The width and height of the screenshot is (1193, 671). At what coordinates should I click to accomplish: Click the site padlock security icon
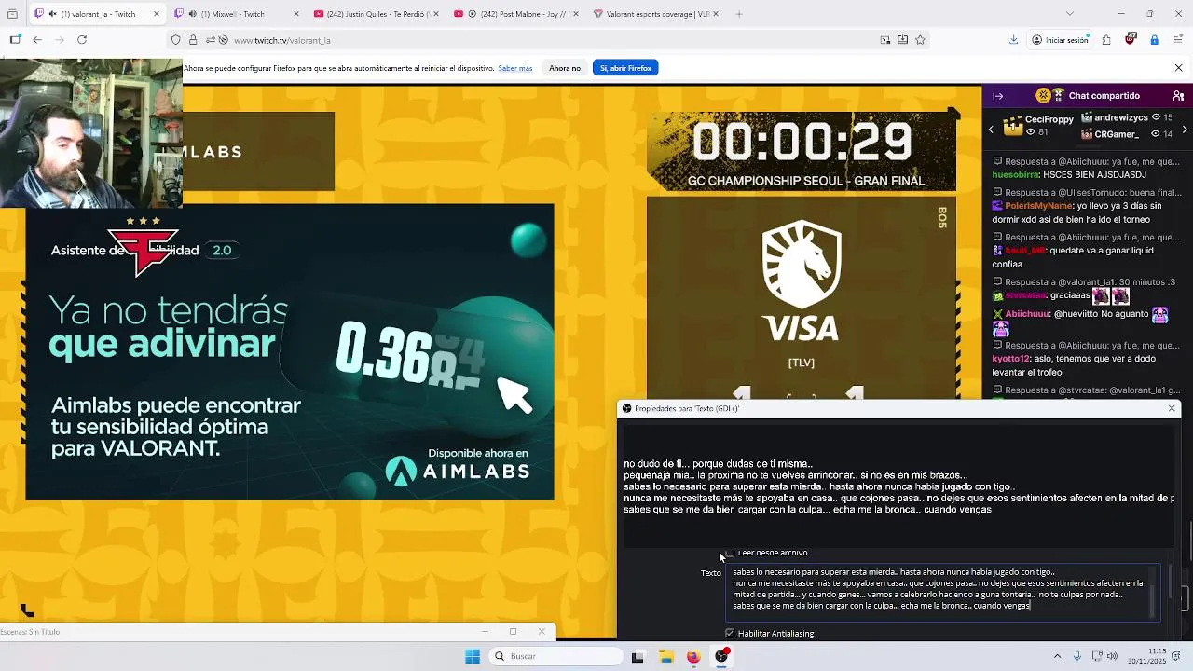193,40
